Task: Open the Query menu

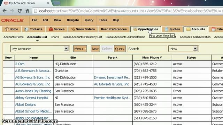Action: 89,20
